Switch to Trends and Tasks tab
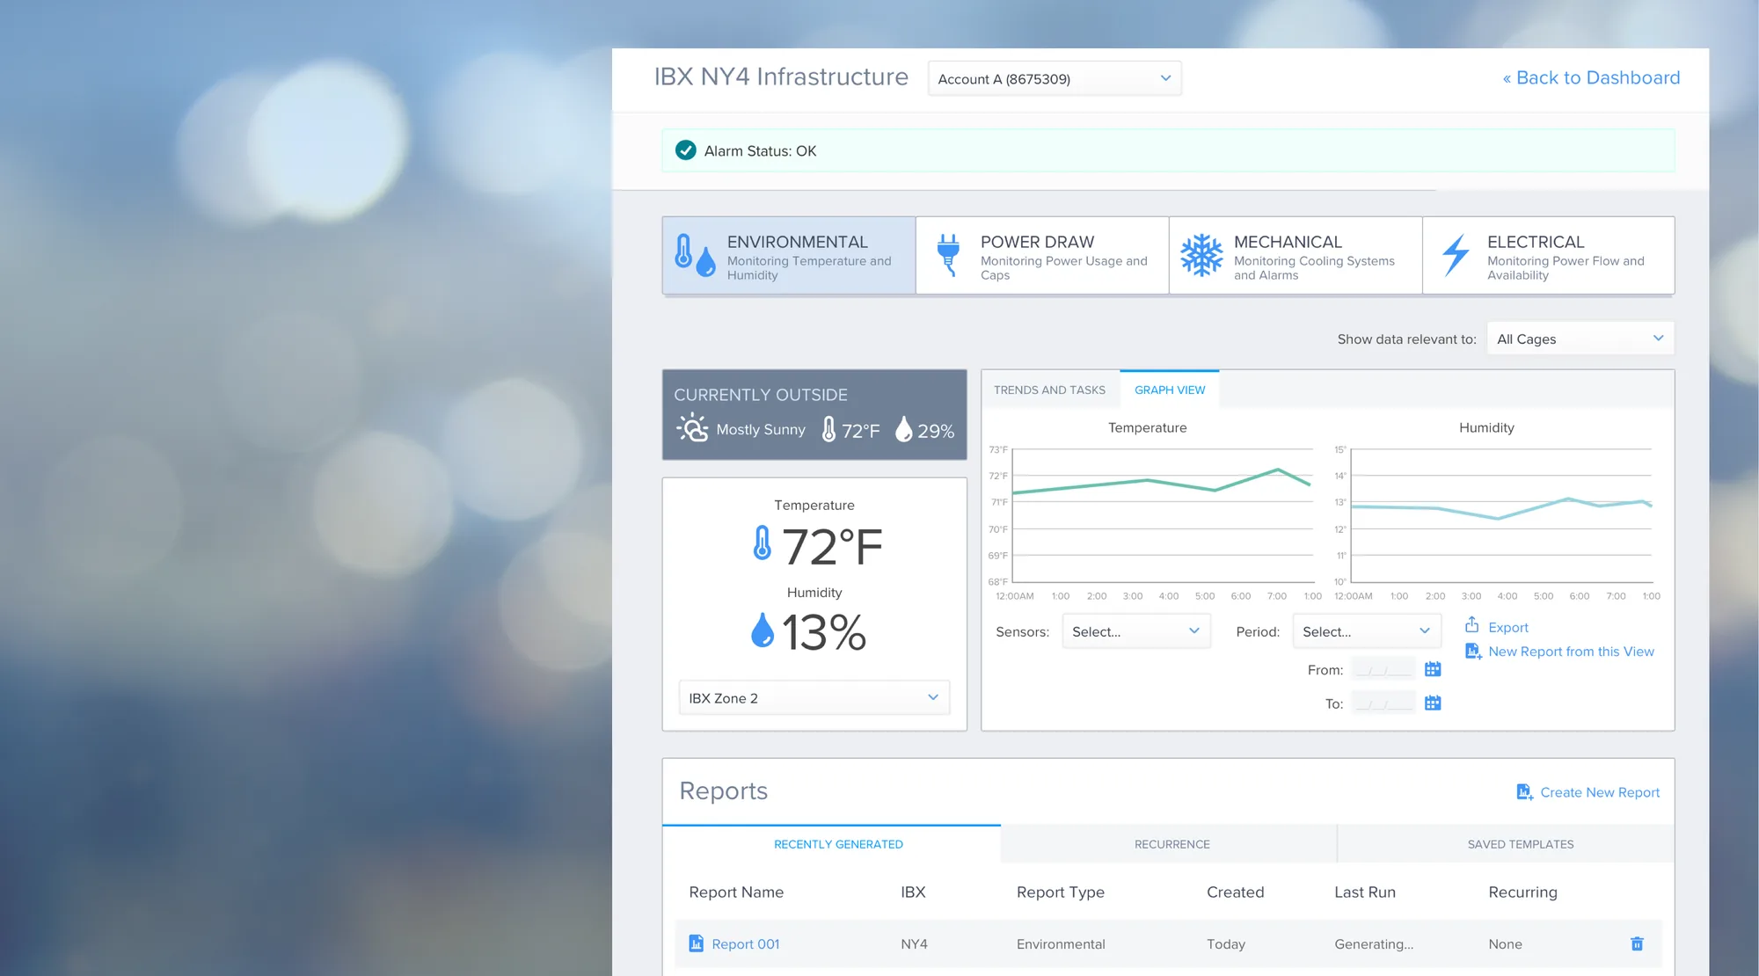The height and width of the screenshot is (976, 1759). coord(1049,390)
